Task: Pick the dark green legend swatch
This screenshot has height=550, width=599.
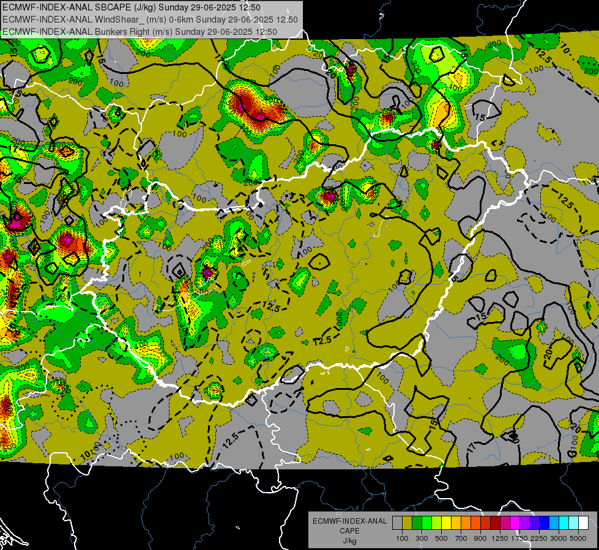Action: coord(417,522)
